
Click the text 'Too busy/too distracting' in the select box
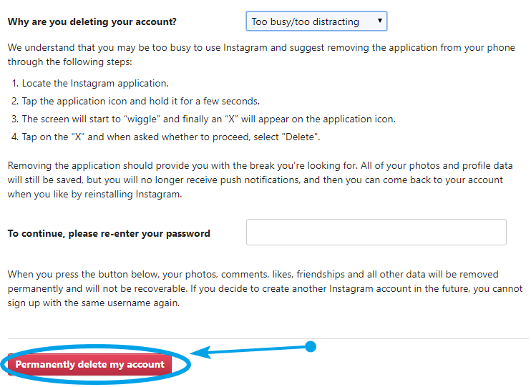coord(305,21)
